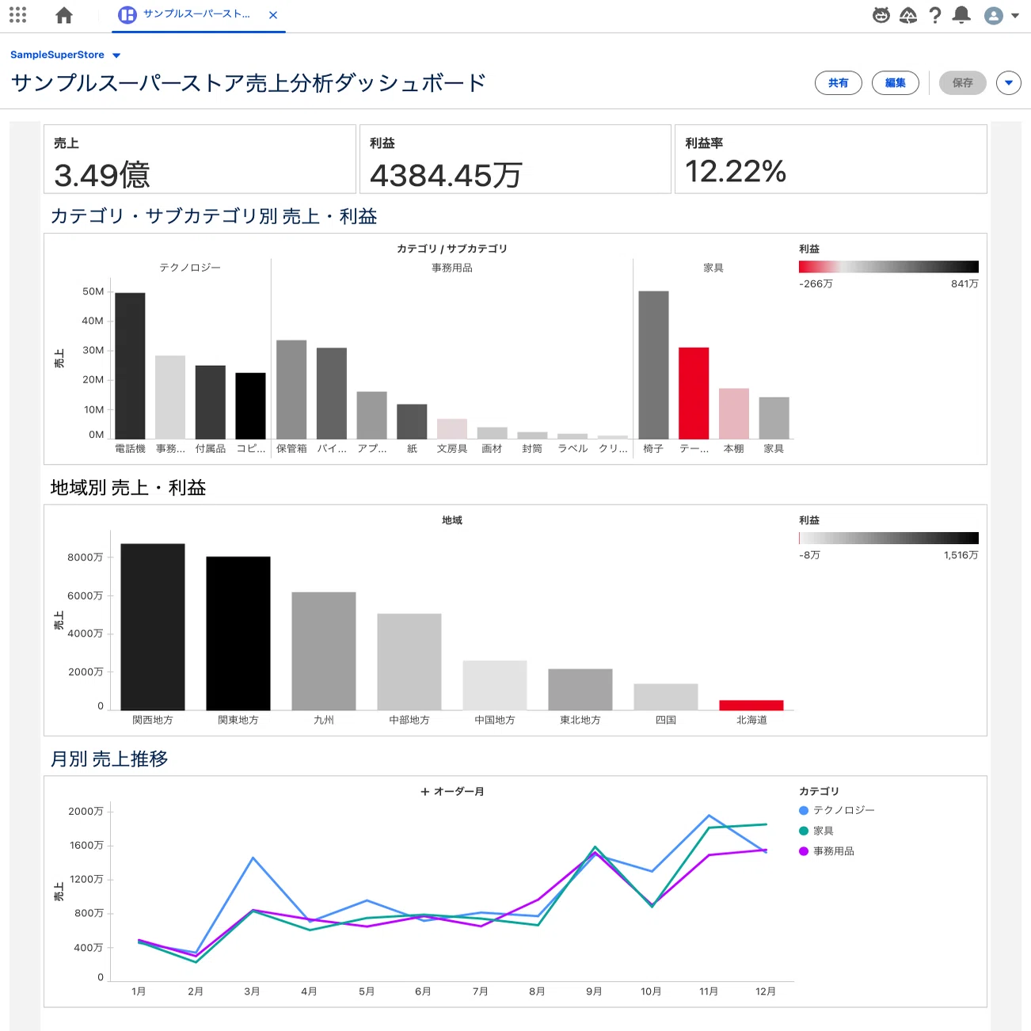This screenshot has height=1031, width=1031.
Task: Select the 利益 4384.45万 KPI tile
Action: click(x=515, y=159)
